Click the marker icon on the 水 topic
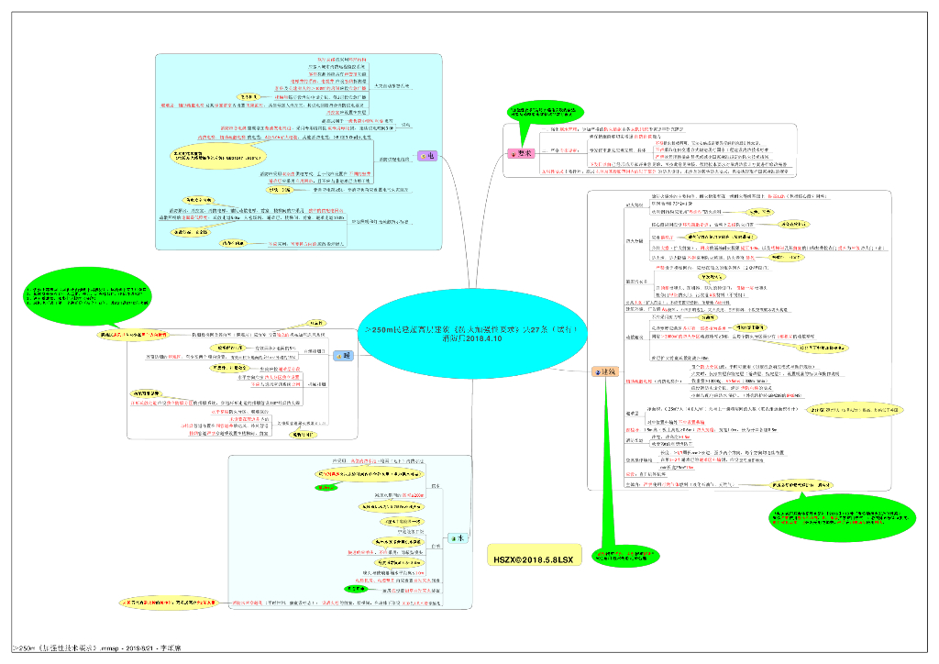939x664 pixels. (x=453, y=538)
